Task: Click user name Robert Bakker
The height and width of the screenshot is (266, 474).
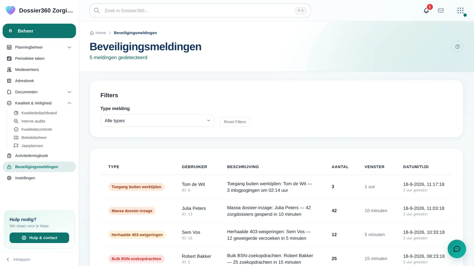Action: [x=197, y=256]
